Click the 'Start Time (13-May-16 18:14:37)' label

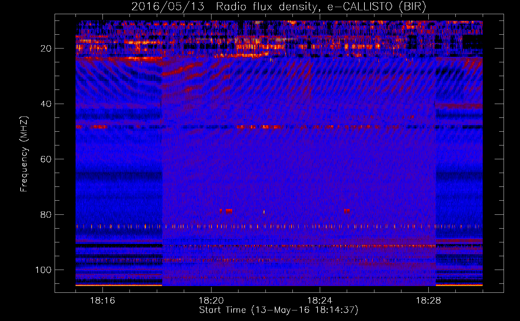click(279, 310)
